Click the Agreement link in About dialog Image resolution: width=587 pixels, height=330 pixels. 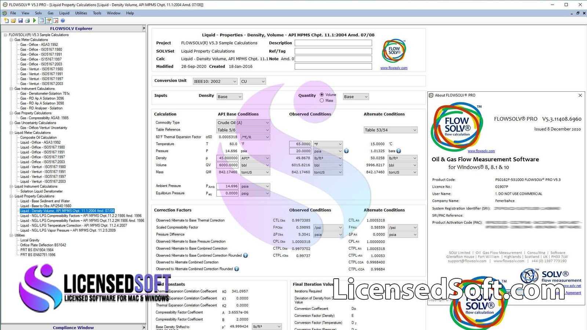pyautogui.click(x=573, y=293)
